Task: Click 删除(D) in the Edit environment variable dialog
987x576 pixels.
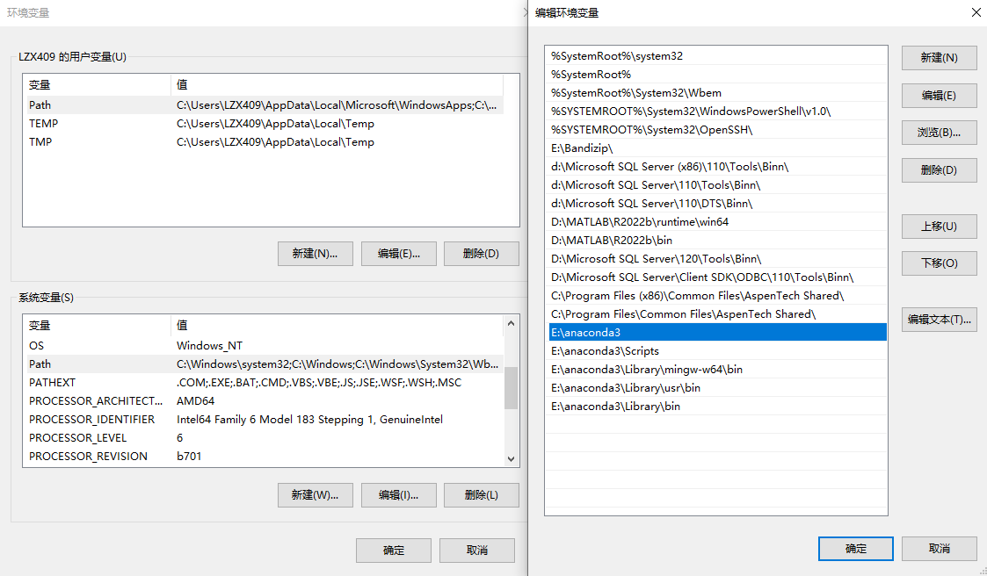Action: coord(940,170)
